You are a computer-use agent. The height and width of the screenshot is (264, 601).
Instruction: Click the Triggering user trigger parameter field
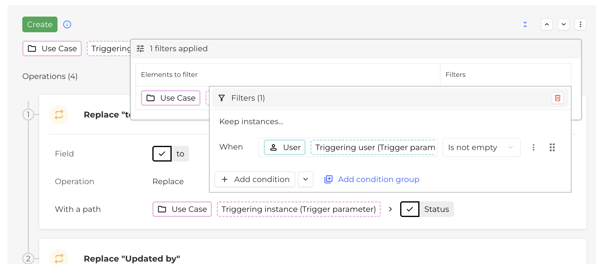point(374,147)
